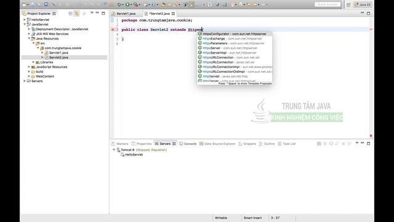
Task: Open the External Tools dropdown arrow
Action: (x=140, y=4)
